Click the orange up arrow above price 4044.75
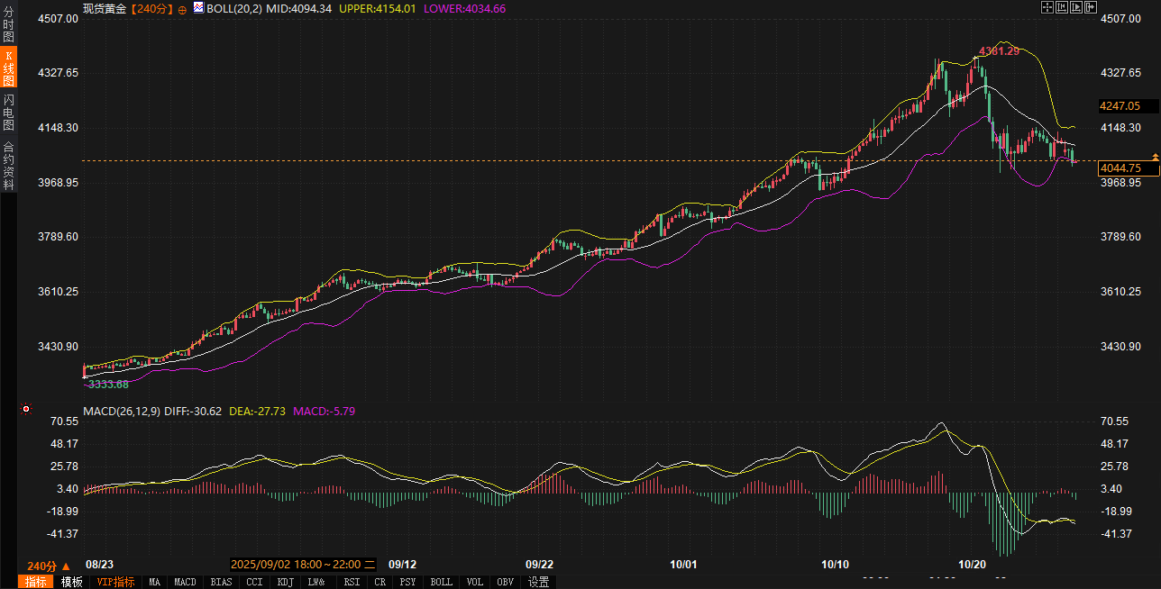Screen dimensions: 1161x589 pos(1156,158)
